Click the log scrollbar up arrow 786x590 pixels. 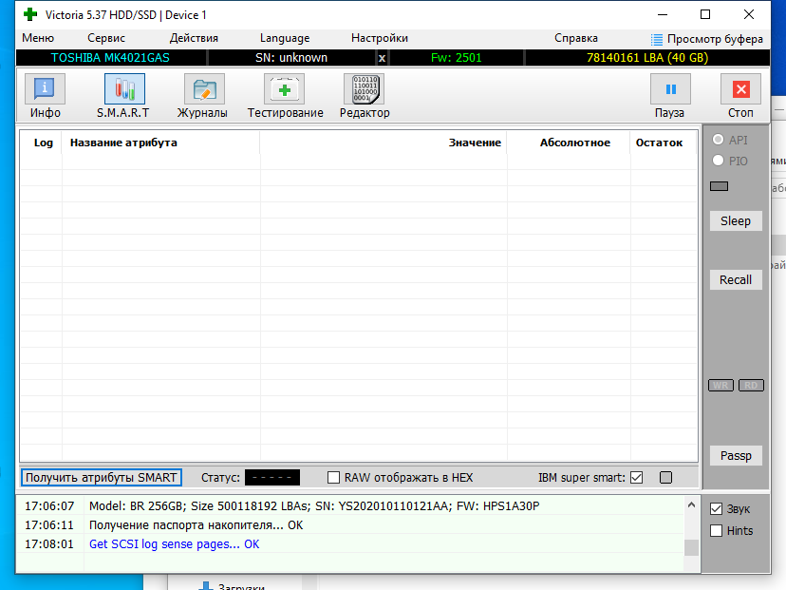click(691, 504)
